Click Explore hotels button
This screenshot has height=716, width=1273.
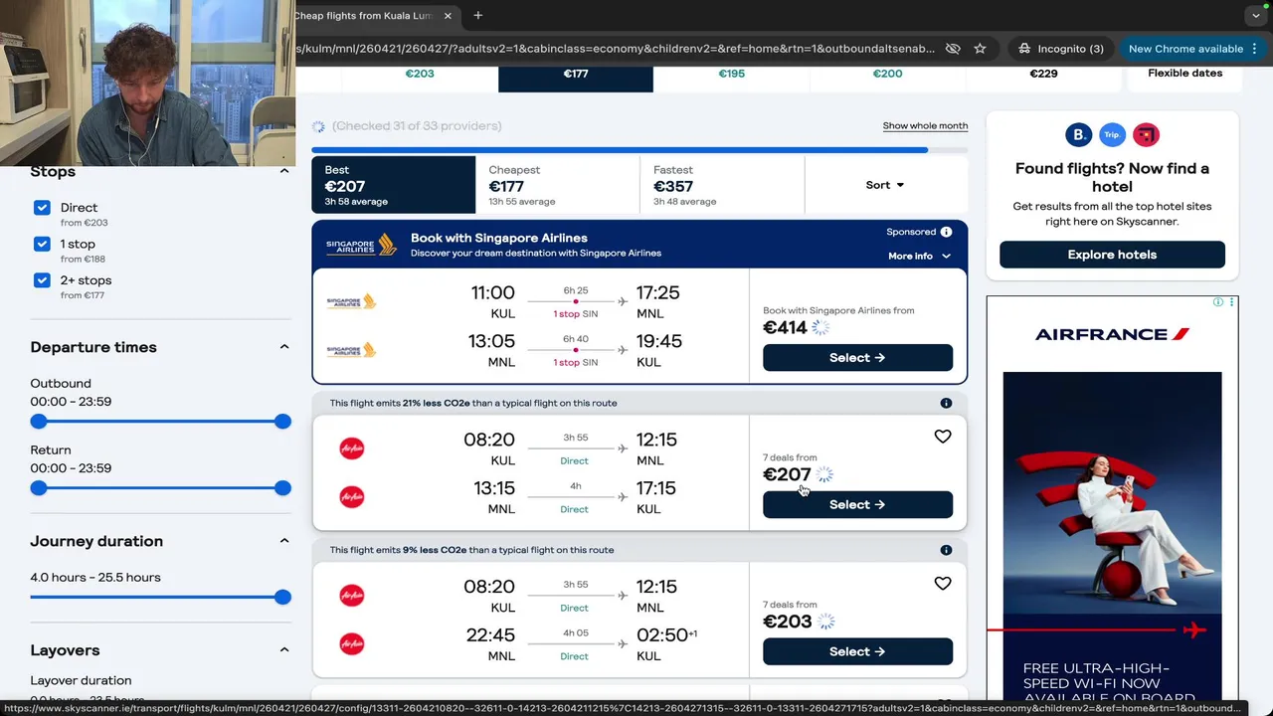coord(1112,255)
